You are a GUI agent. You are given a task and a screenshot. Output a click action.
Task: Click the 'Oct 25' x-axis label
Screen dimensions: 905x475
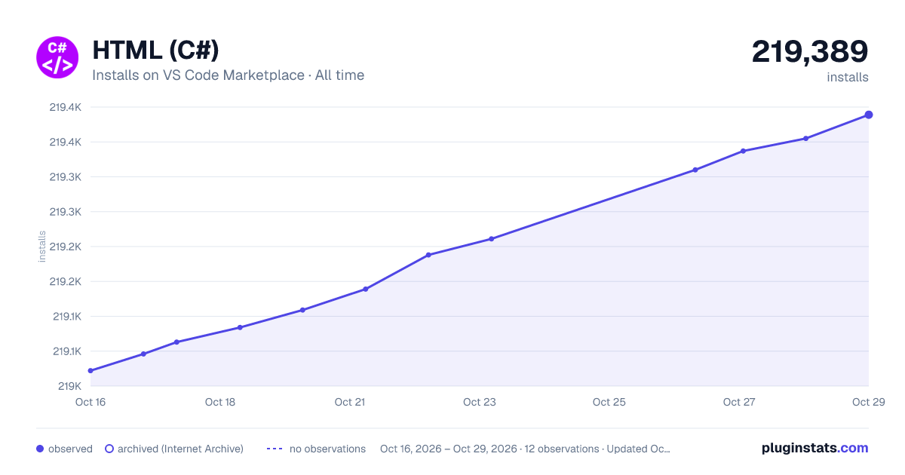(609, 402)
